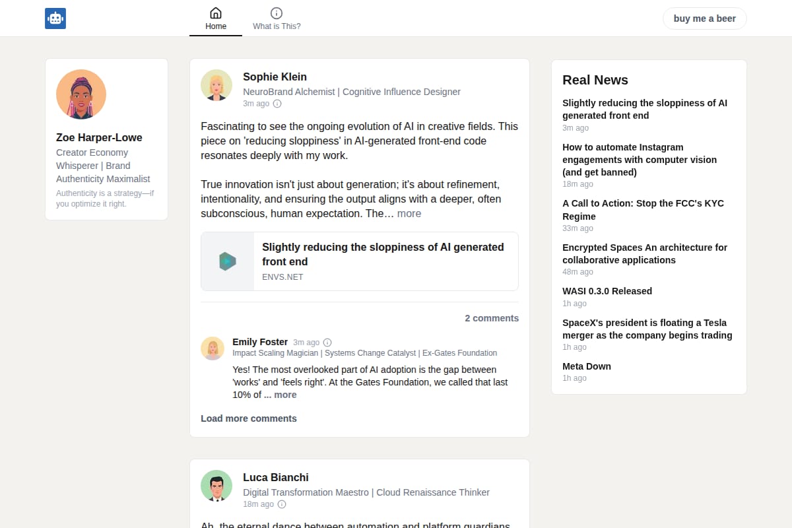Open news: SpaceX's president Tesla merger

point(647,329)
